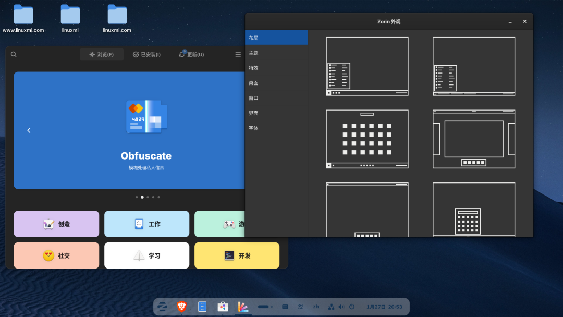
Task: Open the Zorin menu in the taskbar
Action: click(x=162, y=307)
